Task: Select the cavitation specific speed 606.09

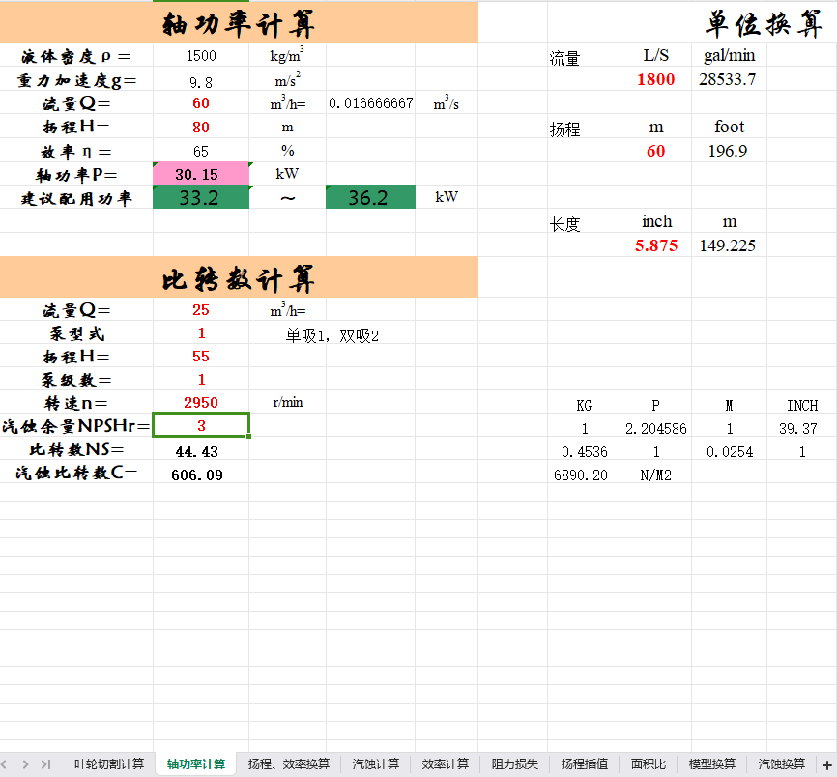Action: [201, 473]
